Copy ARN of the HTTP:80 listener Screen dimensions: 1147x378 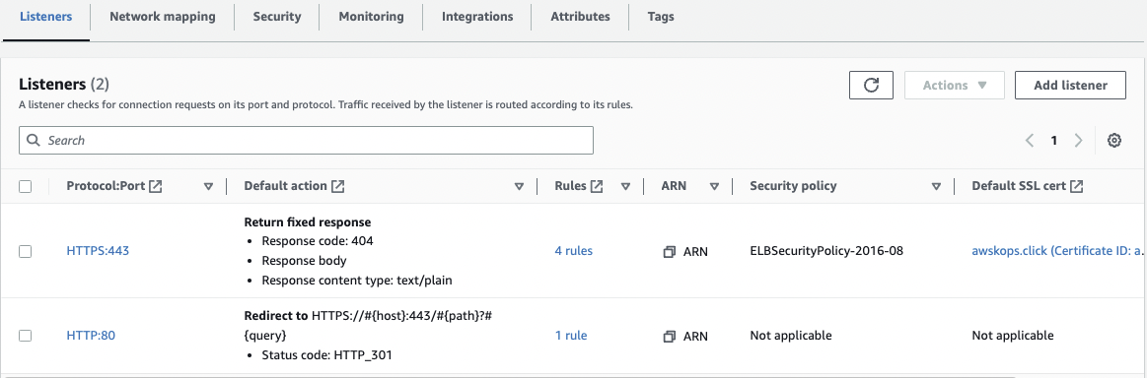click(669, 337)
